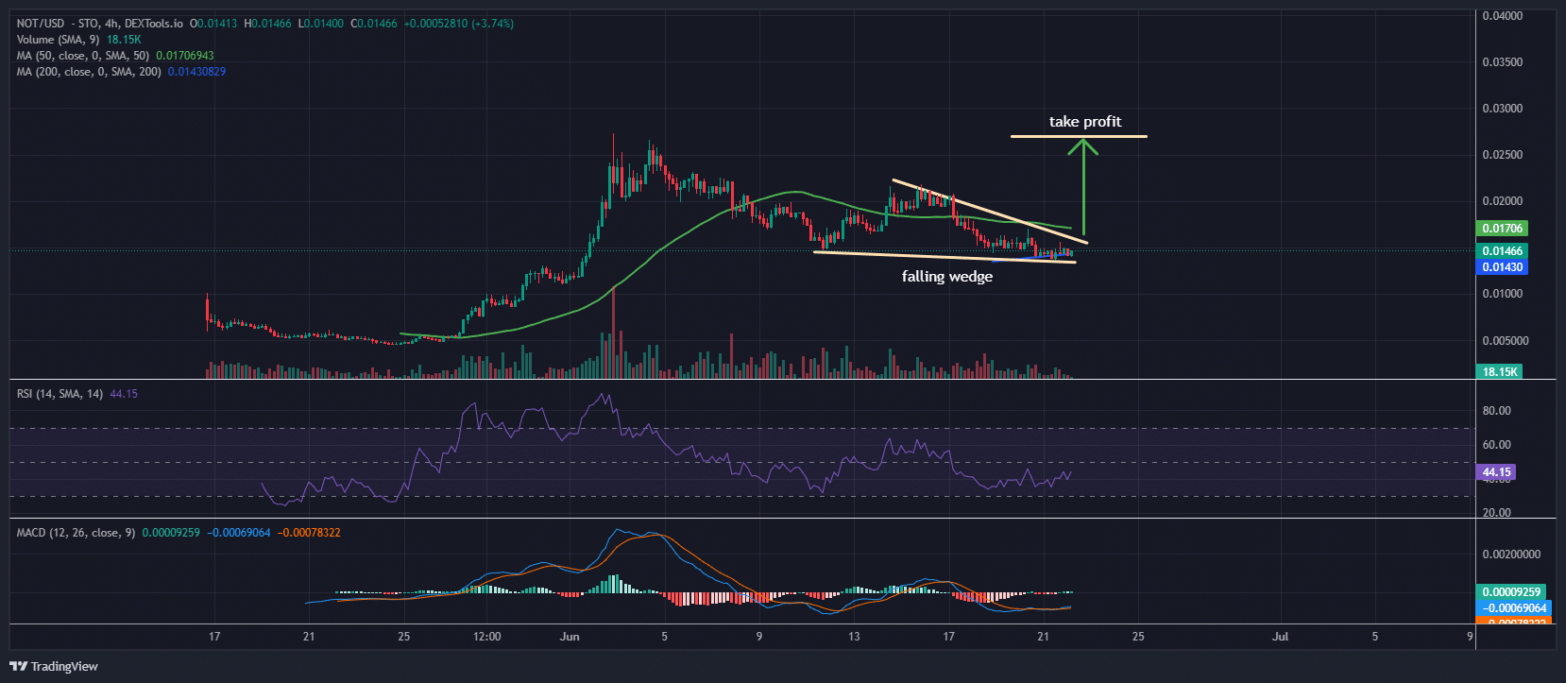Click the 0.04000 price axis label
Image resolution: width=1566 pixels, height=683 pixels.
click(x=1503, y=16)
